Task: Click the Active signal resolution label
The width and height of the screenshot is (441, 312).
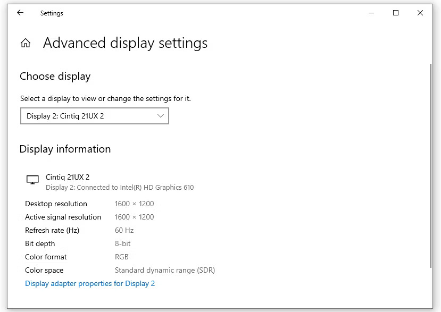Action: coord(63,217)
